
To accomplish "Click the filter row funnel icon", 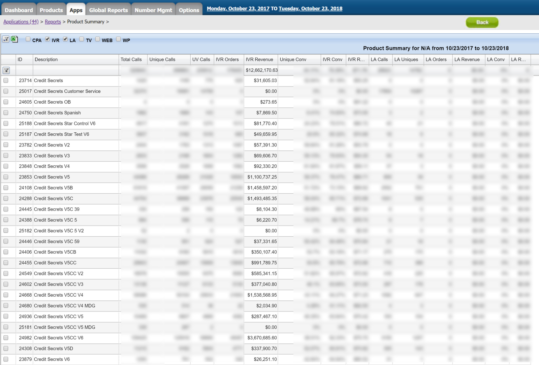I will [6, 70].
